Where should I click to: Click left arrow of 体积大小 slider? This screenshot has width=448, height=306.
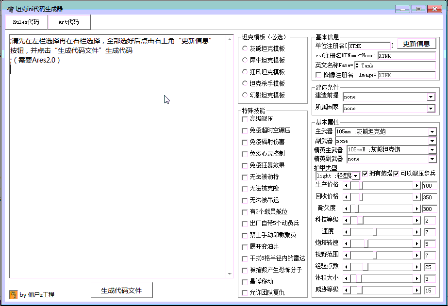tap(346, 278)
